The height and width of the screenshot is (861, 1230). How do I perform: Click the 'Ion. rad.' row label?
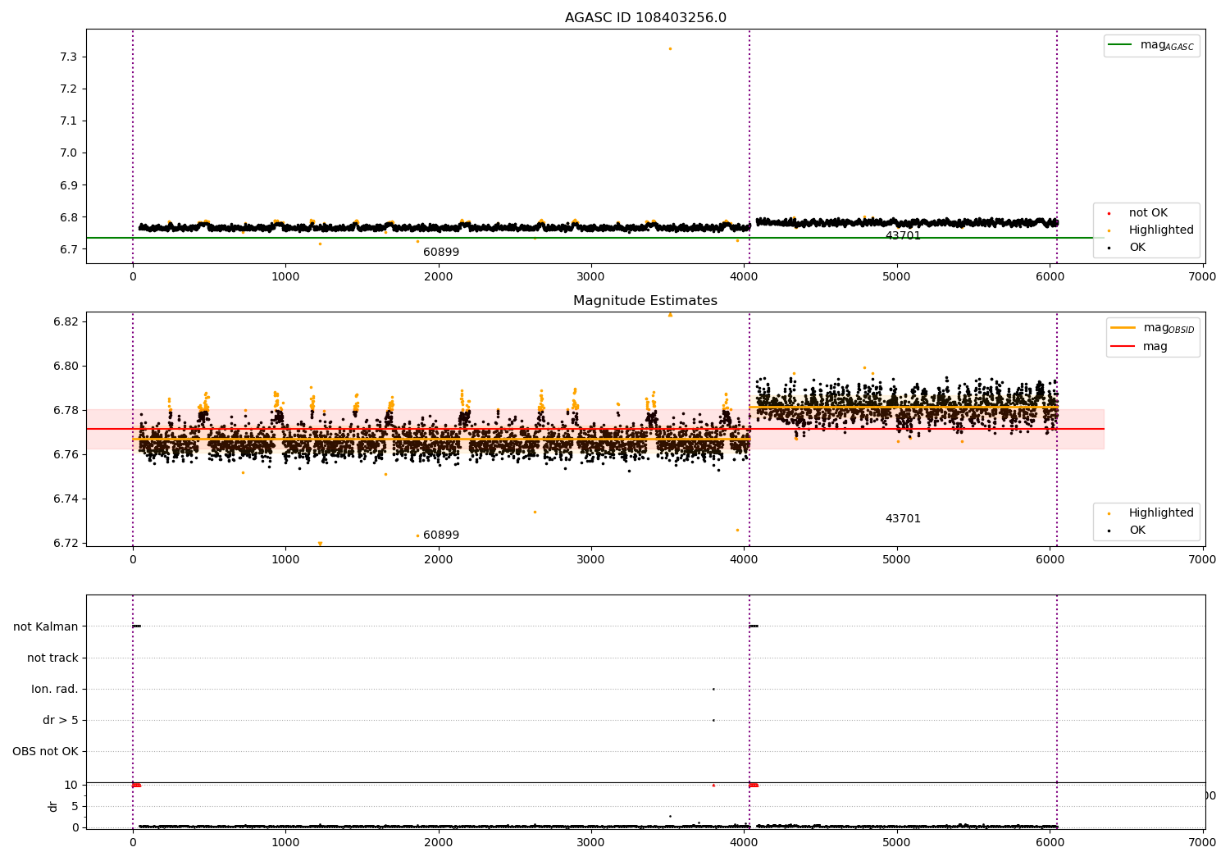(x=55, y=689)
